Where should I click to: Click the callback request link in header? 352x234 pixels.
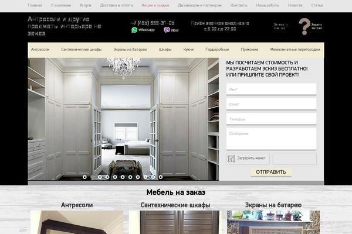click(280, 26)
